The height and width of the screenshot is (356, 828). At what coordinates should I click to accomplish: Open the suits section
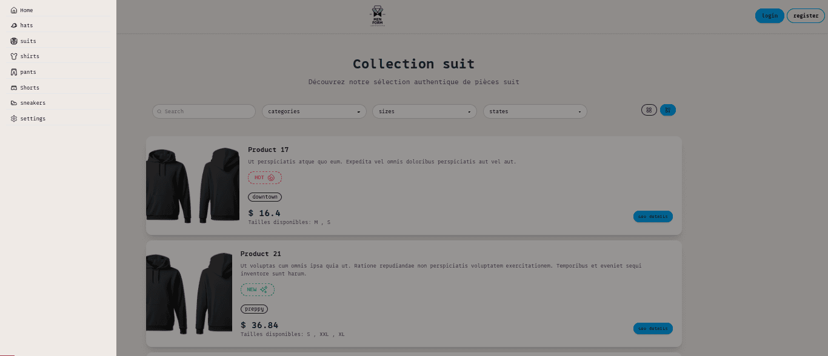click(59, 41)
